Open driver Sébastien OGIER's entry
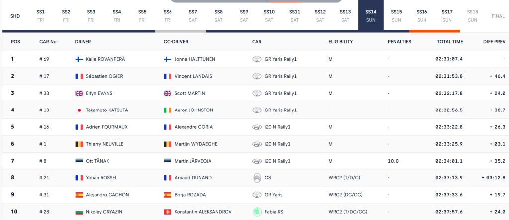The height and width of the screenshot is (220, 509). 104,76
